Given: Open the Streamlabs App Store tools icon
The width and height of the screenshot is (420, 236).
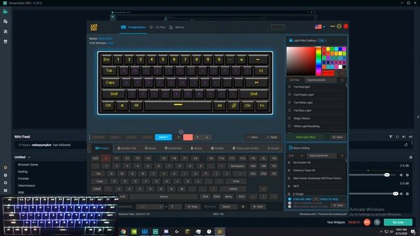Looking at the screenshot, I should pos(5,31).
